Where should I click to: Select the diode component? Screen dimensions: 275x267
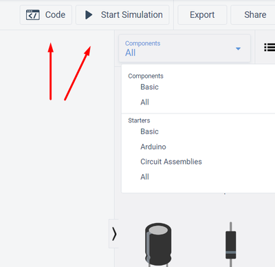[x=231, y=244]
